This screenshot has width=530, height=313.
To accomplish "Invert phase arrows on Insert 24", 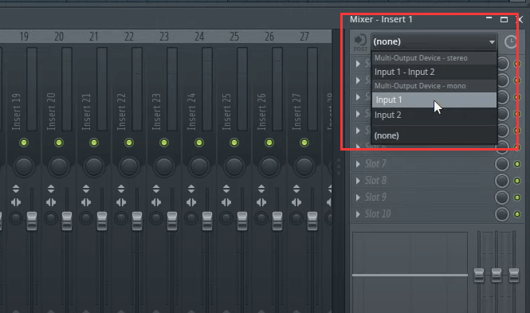I will (x=191, y=189).
